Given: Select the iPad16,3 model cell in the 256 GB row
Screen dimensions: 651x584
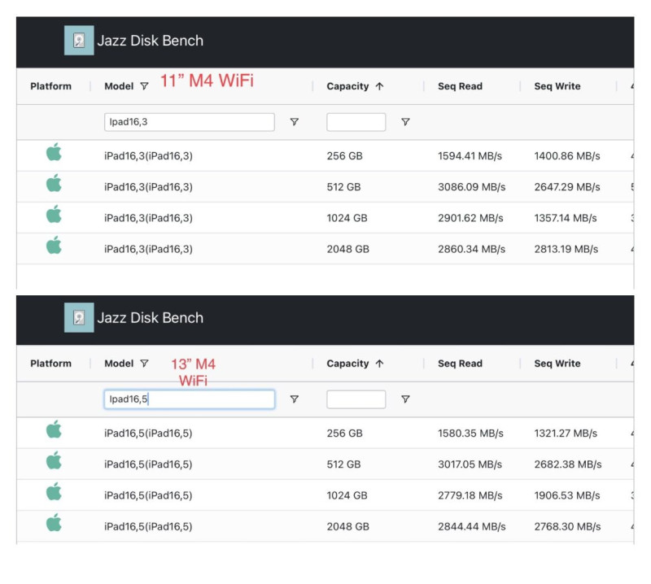Looking at the screenshot, I should [x=148, y=156].
